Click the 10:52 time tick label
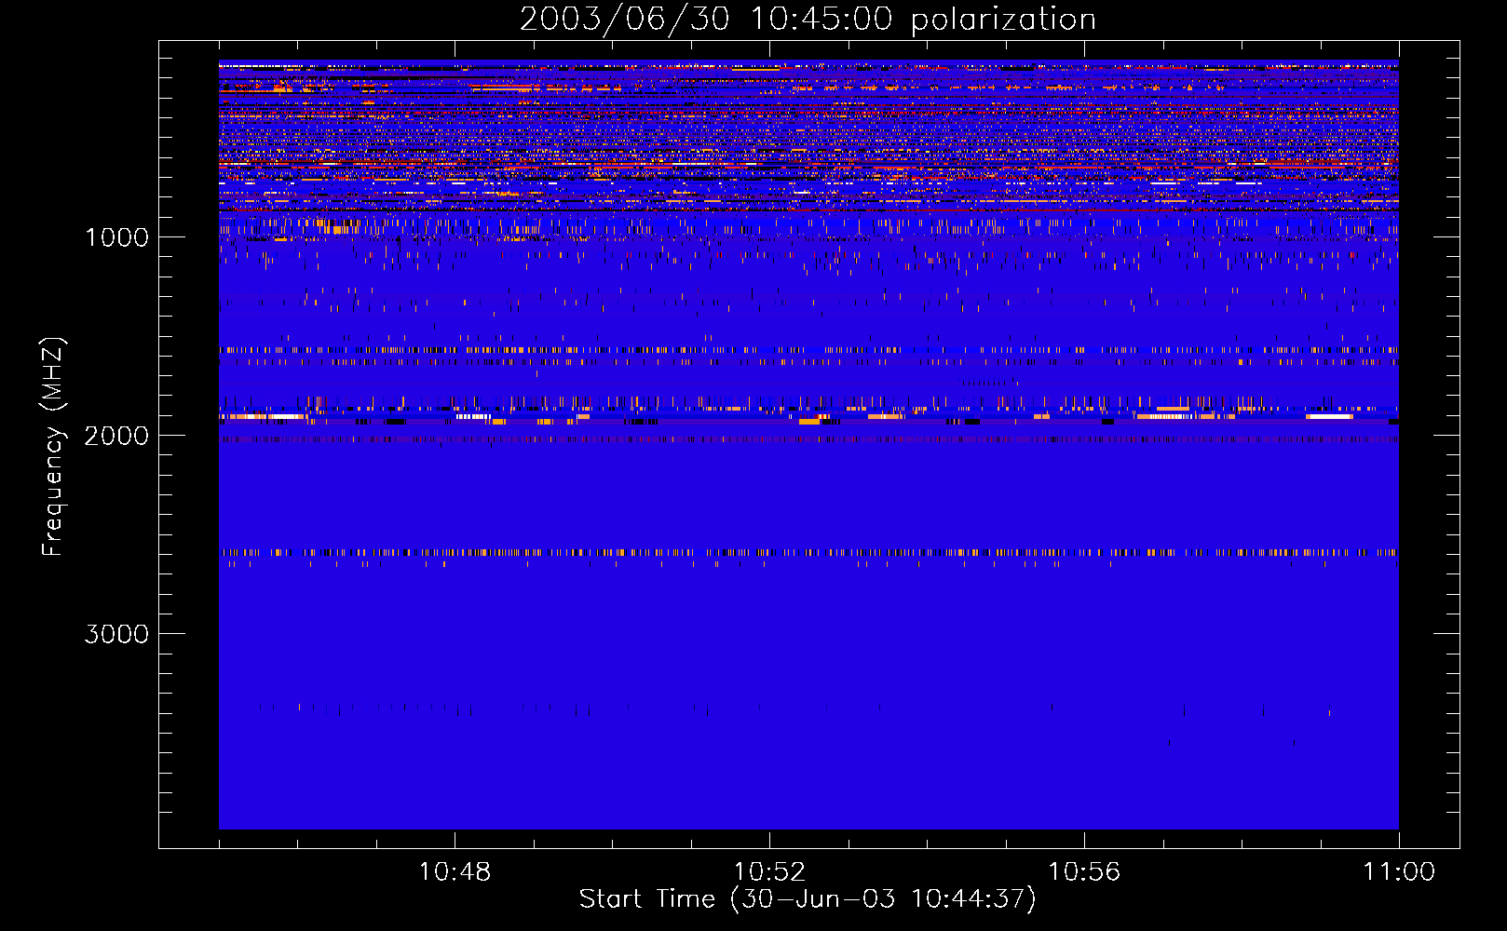The width and height of the screenshot is (1507, 931). pyautogui.click(x=769, y=872)
